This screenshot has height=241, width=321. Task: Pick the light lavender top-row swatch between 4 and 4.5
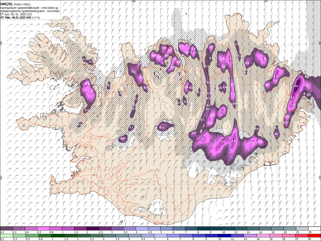tap(142, 228)
